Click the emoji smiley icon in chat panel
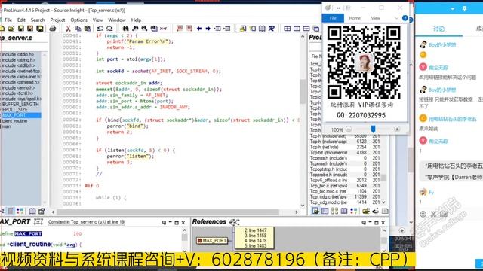The image size is (483, 271). pos(423,214)
